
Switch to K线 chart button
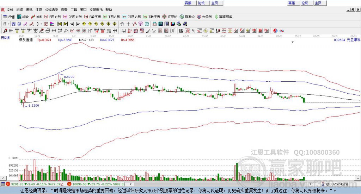click(x=36, y=17)
